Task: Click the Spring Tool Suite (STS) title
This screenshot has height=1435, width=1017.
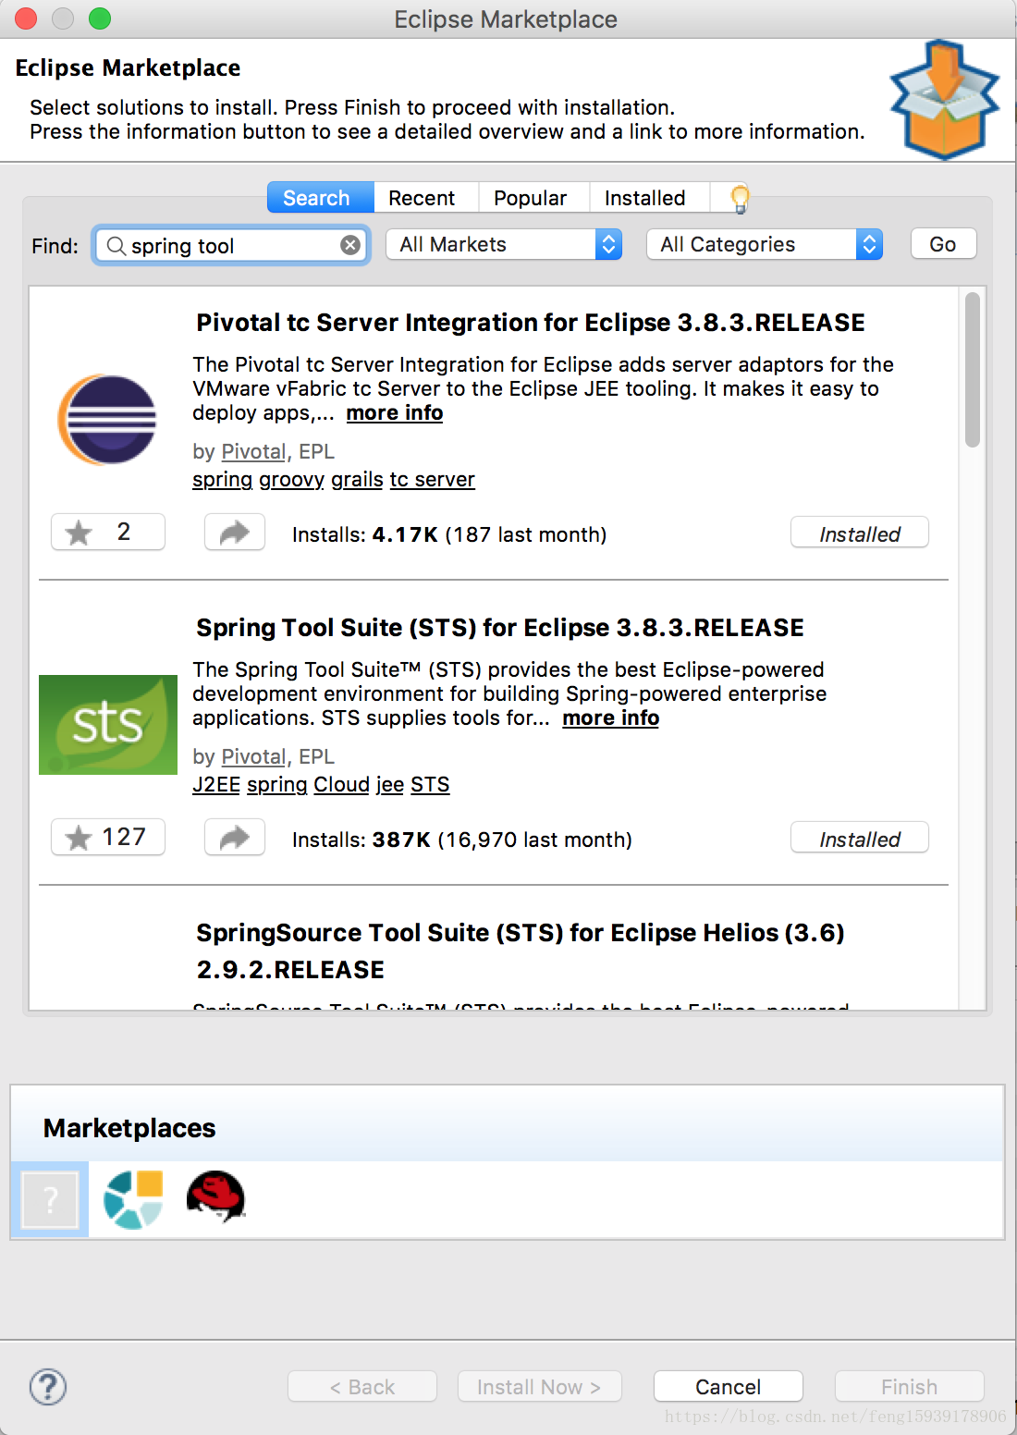Action: coord(500,628)
